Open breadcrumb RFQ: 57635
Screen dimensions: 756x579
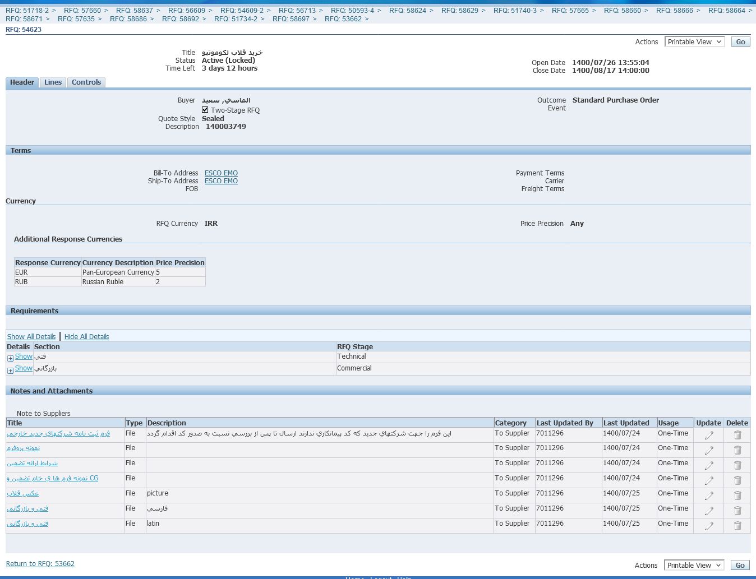[76, 19]
